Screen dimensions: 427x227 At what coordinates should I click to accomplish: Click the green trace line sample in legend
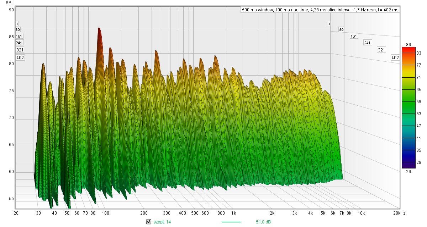[x=231, y=222]
